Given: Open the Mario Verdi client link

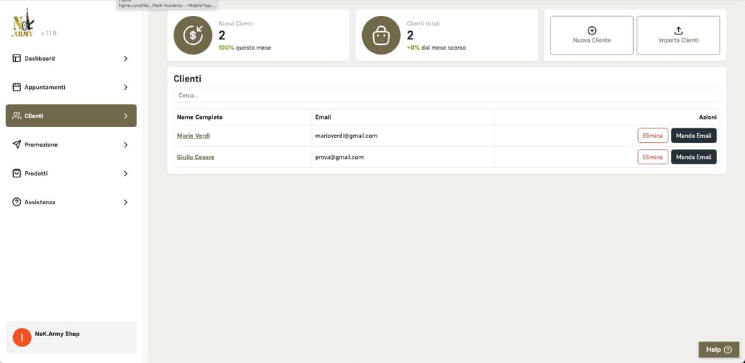Looking at the screenshot, I should 193,136.
